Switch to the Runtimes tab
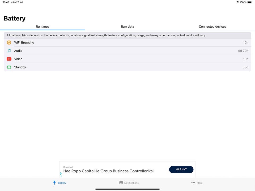Viewport: 255px width, 191px height. point(42,27)
